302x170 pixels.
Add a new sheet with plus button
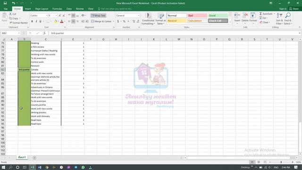pyautogui.click(x=34, y=158)
